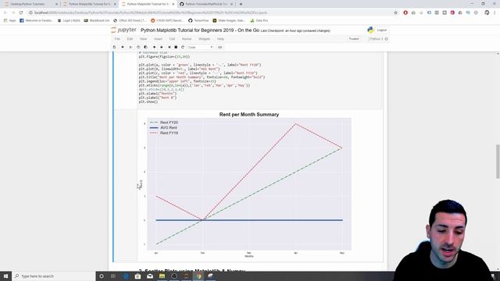Open the Data Pics bookmark

[x=259, y=20]
